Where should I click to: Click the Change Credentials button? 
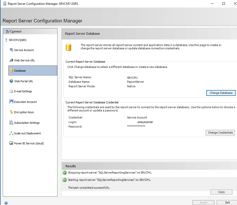click(x=220, y=133)
